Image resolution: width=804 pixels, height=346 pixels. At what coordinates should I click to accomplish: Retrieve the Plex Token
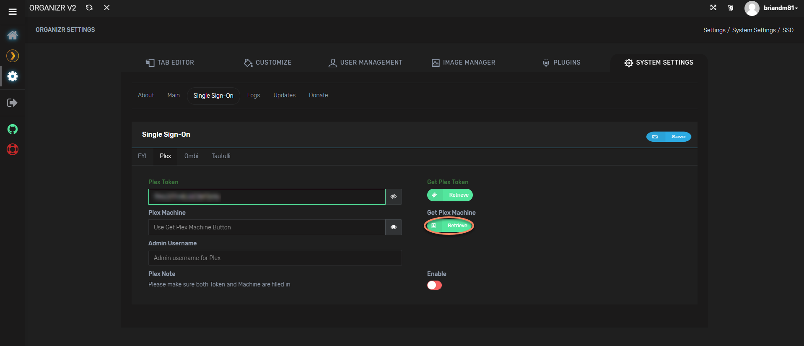[x=450, y=195]
